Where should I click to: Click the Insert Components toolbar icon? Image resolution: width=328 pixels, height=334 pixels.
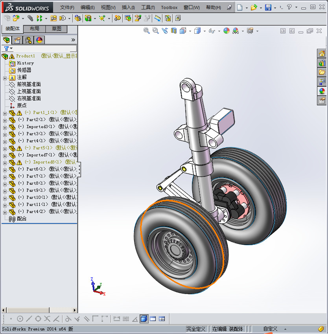(16, 18)
